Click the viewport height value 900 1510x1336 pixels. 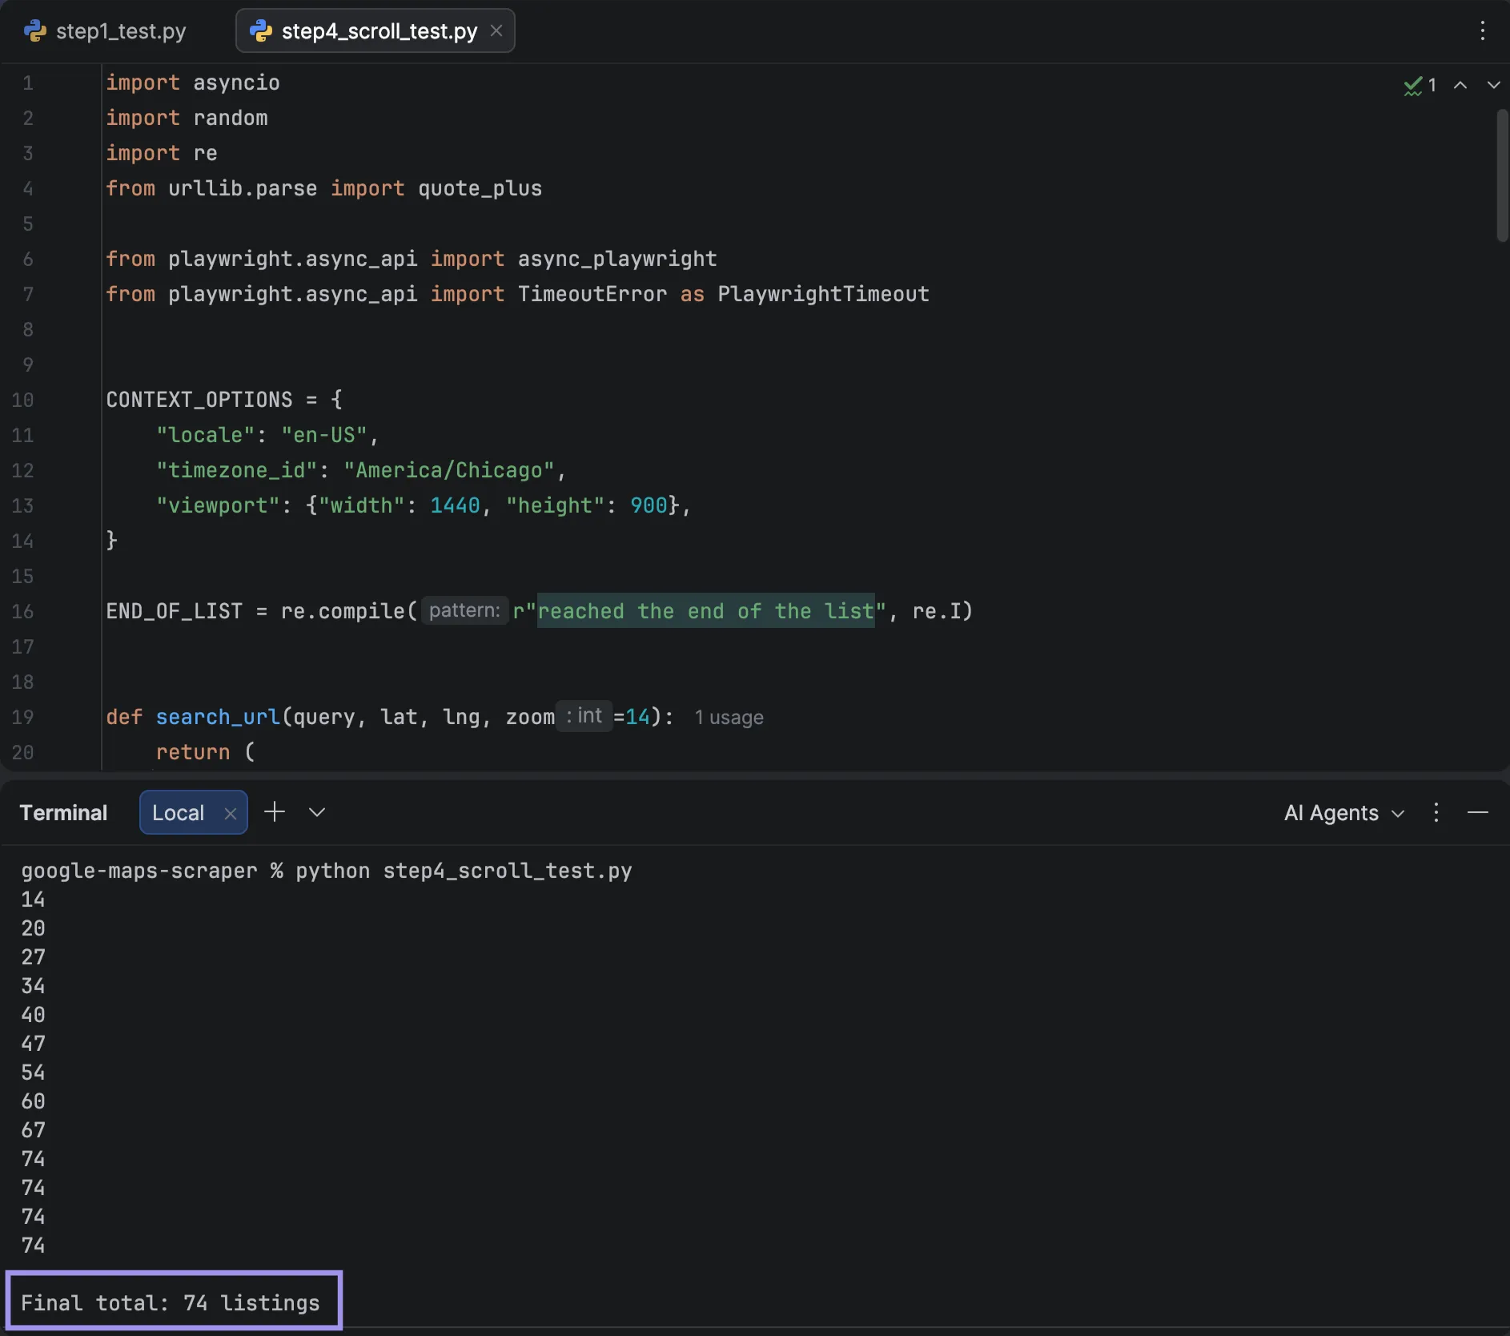[649, 505]
